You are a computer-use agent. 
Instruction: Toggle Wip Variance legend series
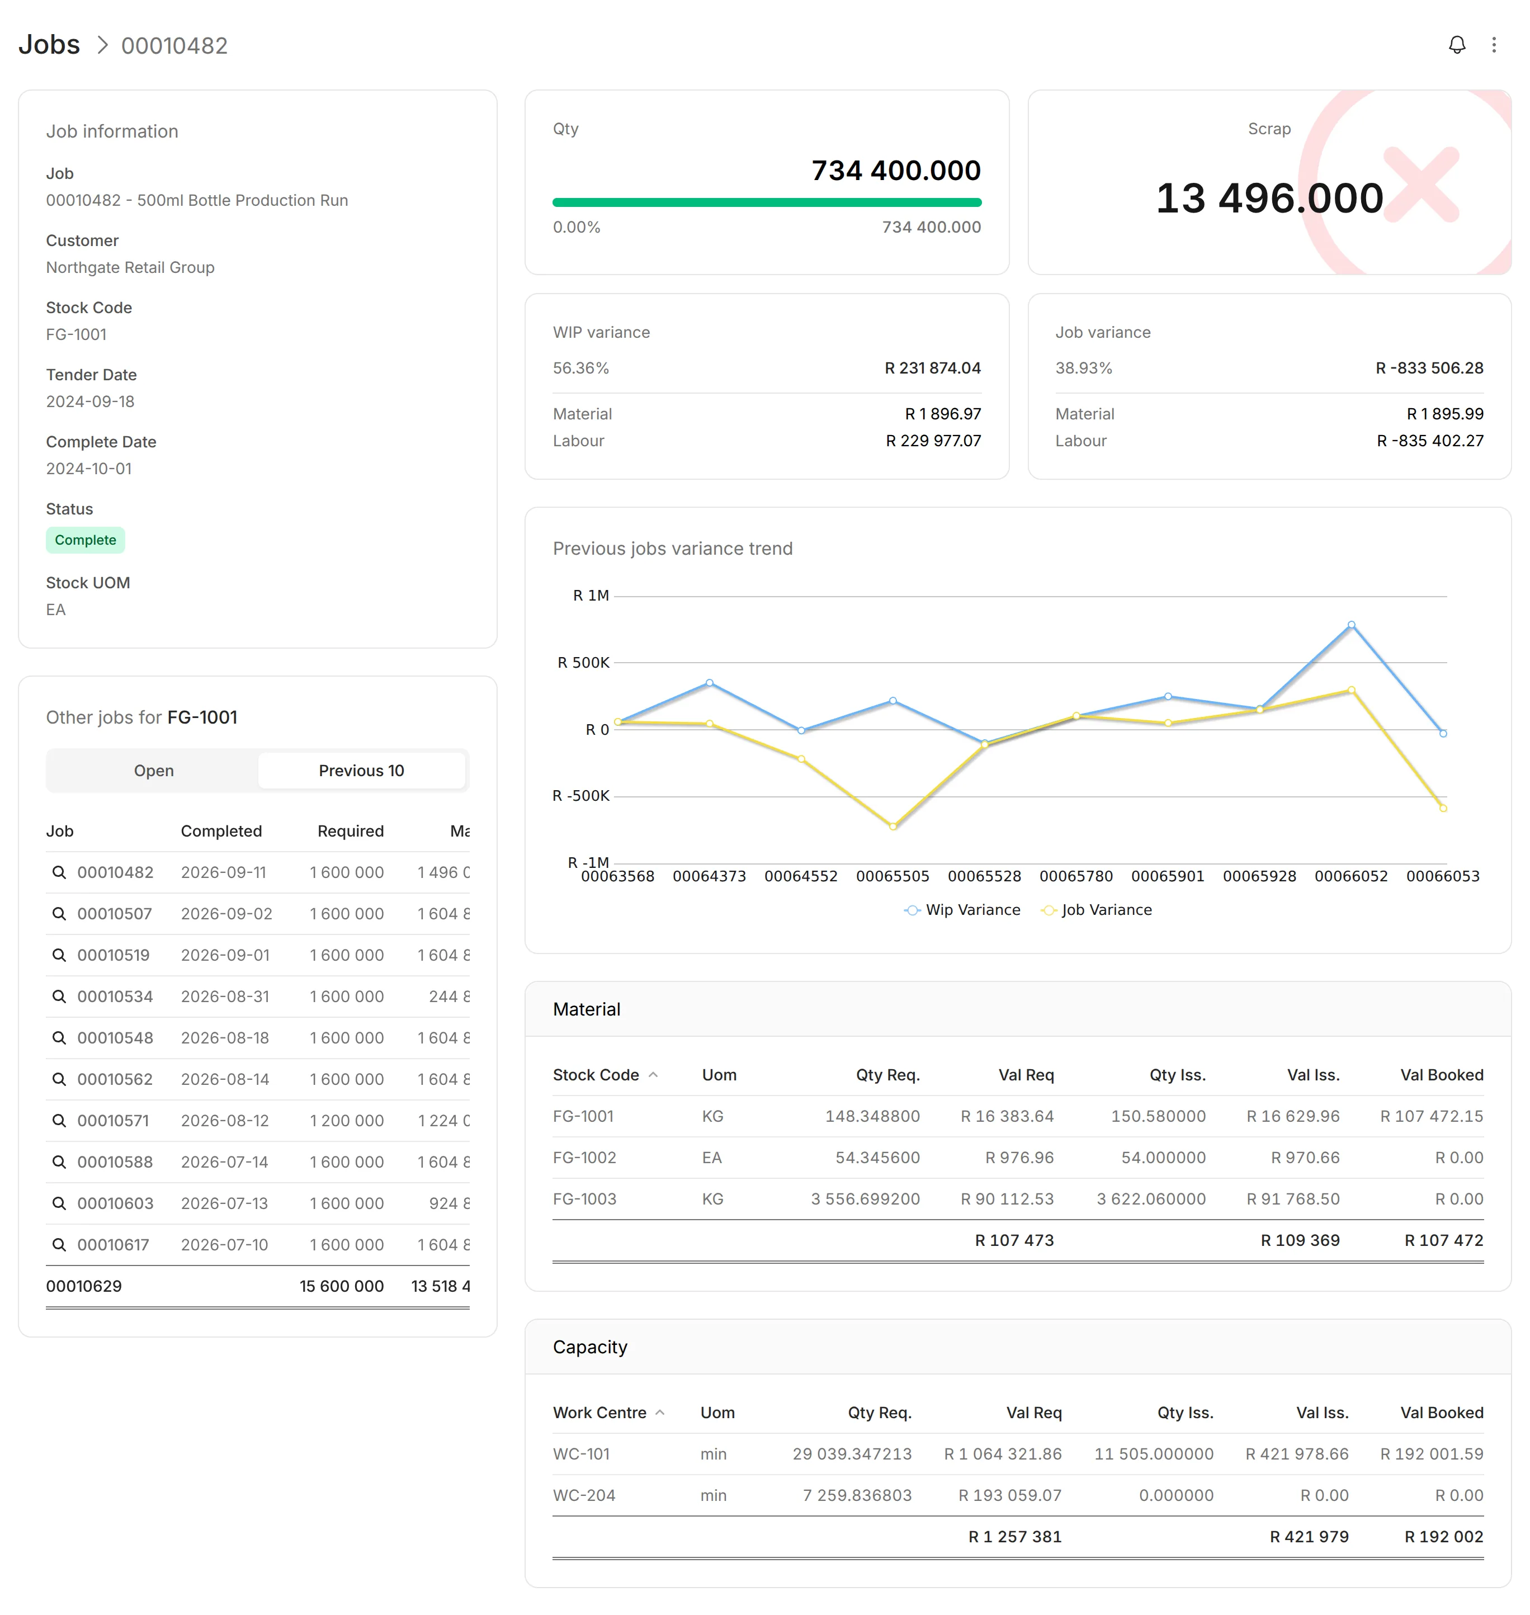[x=962, y=909]
